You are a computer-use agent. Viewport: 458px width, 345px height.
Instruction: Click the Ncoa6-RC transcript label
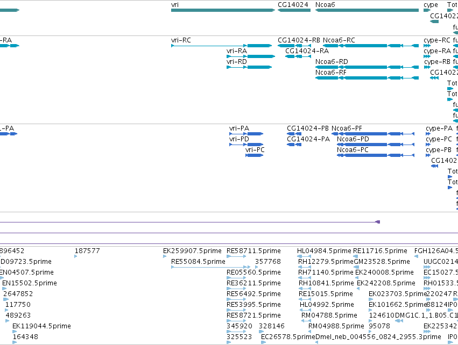pos(339,40)
